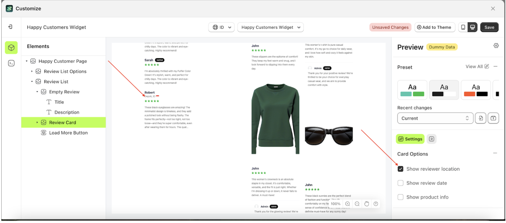506x223 pixels.
Task: Switch to mobile preview icon
Action: coord(463,27)
